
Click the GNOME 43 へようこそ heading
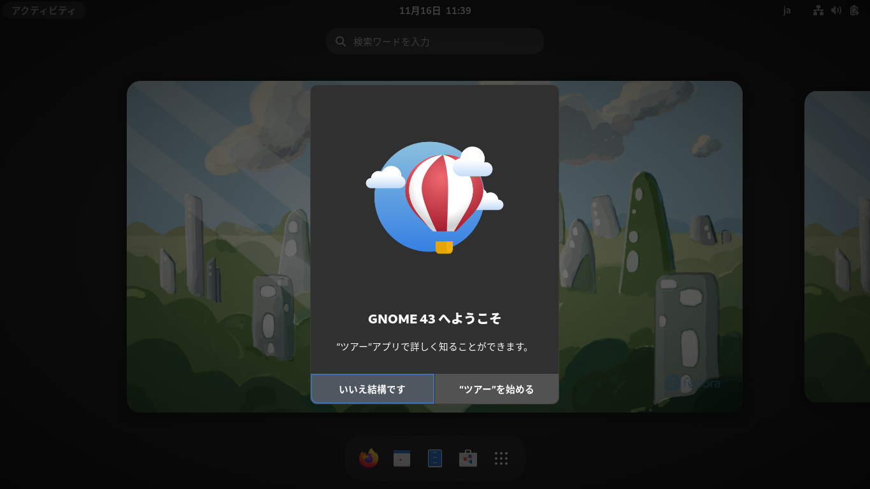click(434, 319)
